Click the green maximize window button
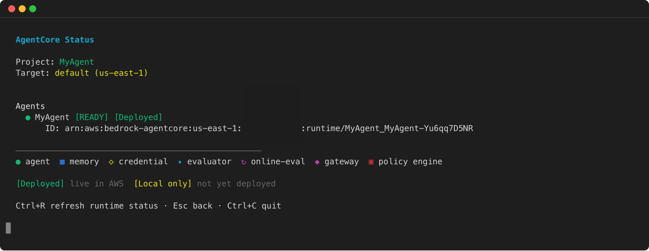The height and width of the screenshot is (251, 649). (32, 9)
